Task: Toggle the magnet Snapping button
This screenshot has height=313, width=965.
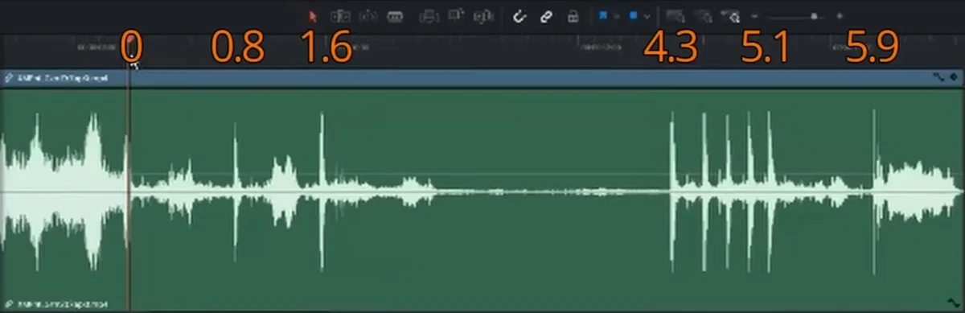Action: [519, 15]
